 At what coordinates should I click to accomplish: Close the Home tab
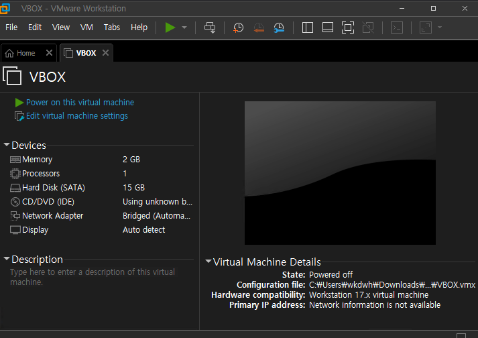pyautogui.click(x=49, y=53)
